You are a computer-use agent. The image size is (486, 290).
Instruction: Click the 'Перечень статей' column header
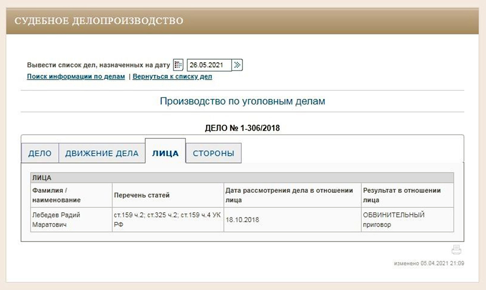coord(142,195)
